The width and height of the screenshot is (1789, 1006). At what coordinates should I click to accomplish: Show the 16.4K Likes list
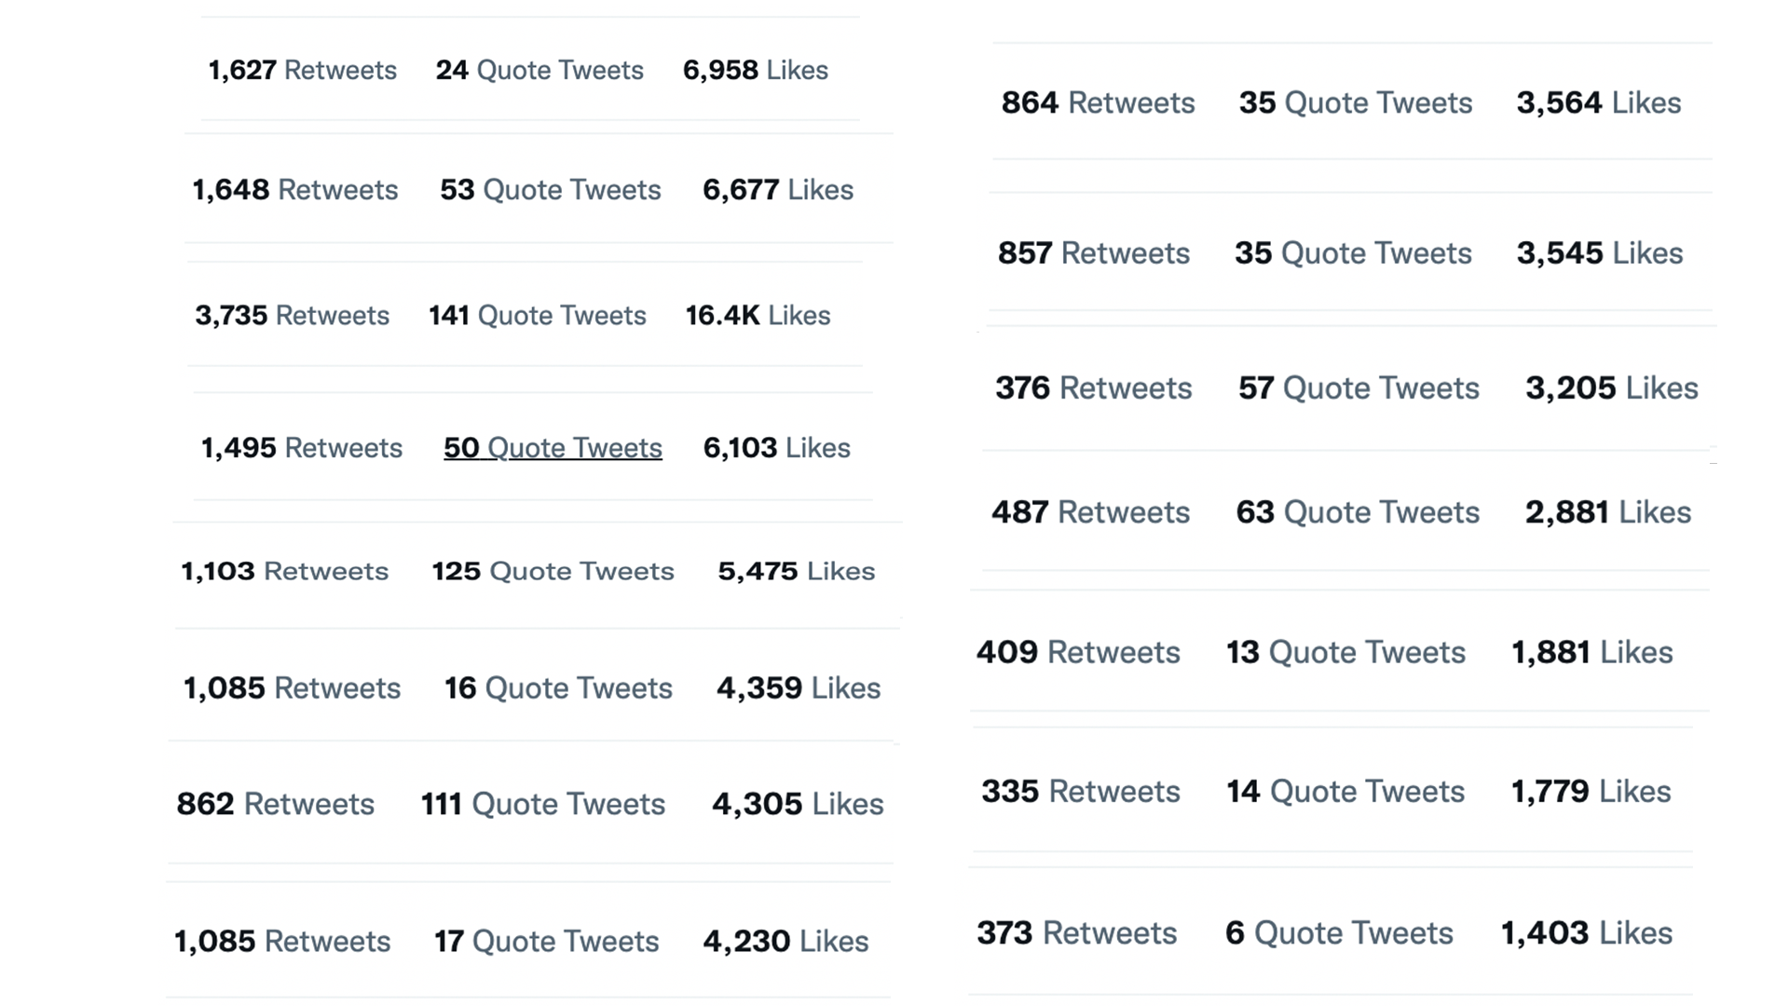click(x=758, y=316)
